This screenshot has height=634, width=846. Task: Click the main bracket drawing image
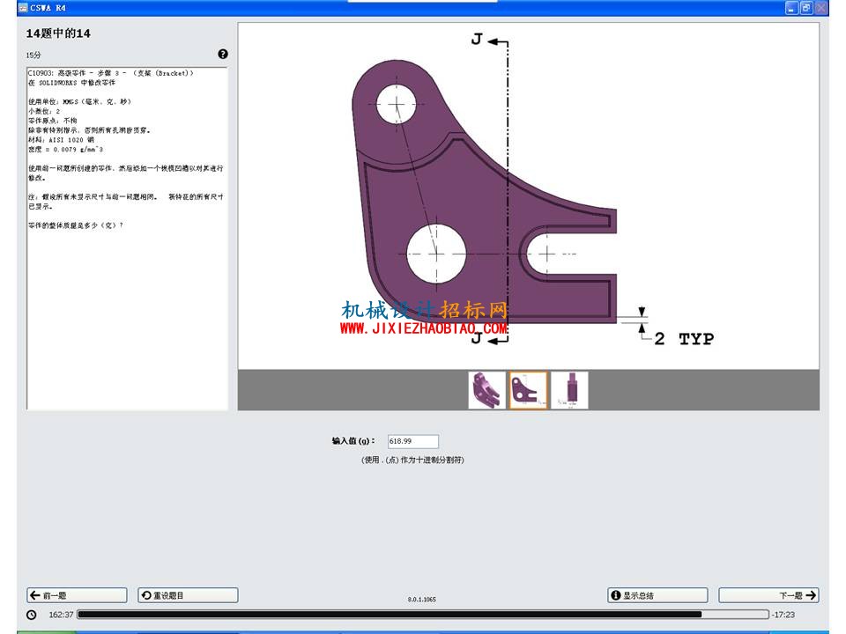point(528,195)
